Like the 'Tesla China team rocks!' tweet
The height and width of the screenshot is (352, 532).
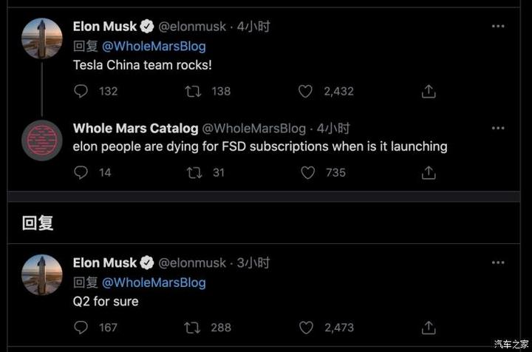306,92
